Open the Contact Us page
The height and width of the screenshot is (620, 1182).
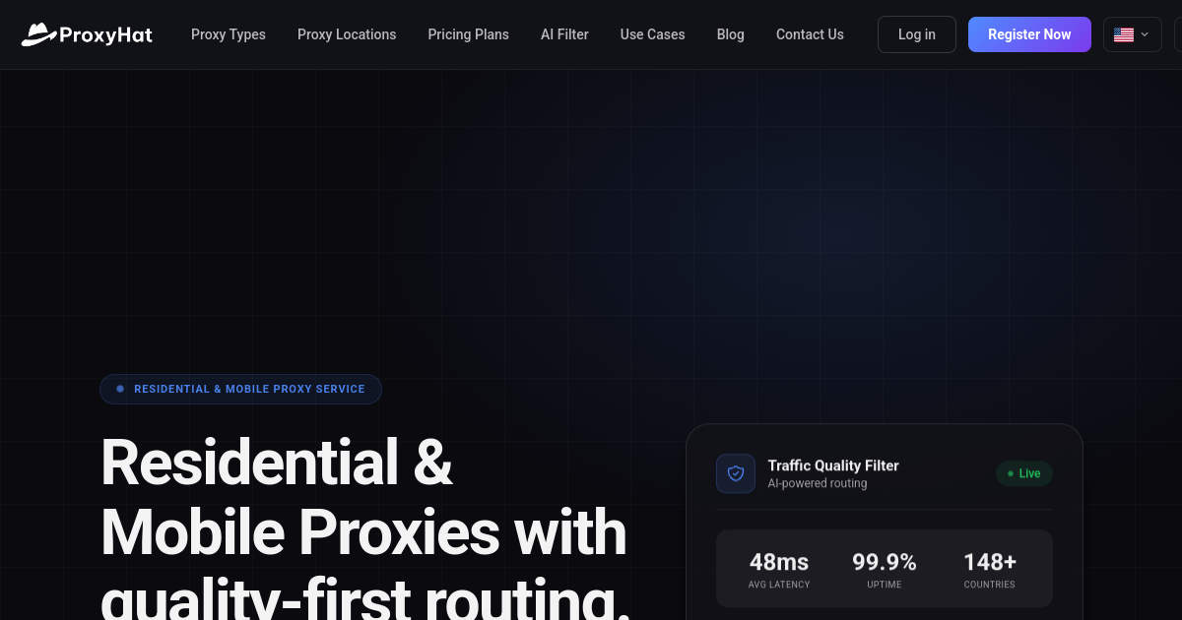[810, 34]
